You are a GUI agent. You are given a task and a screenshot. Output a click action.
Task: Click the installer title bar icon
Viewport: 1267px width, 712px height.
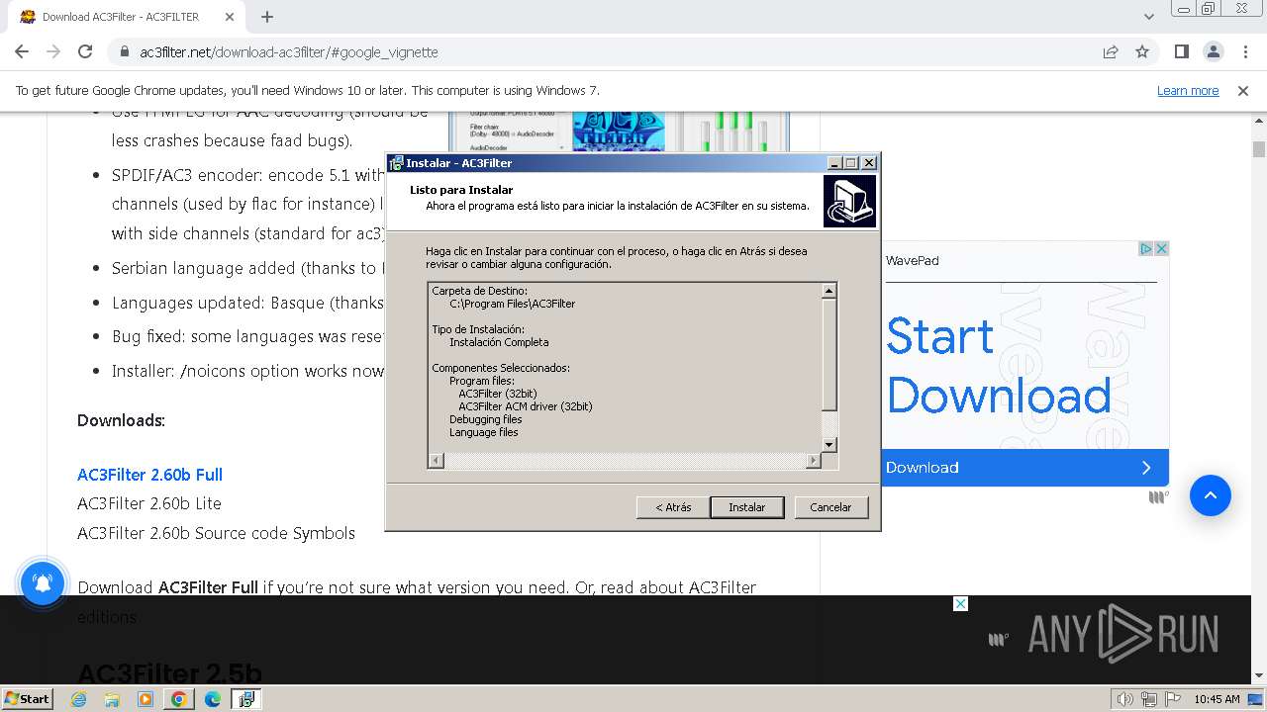point(396,163)
